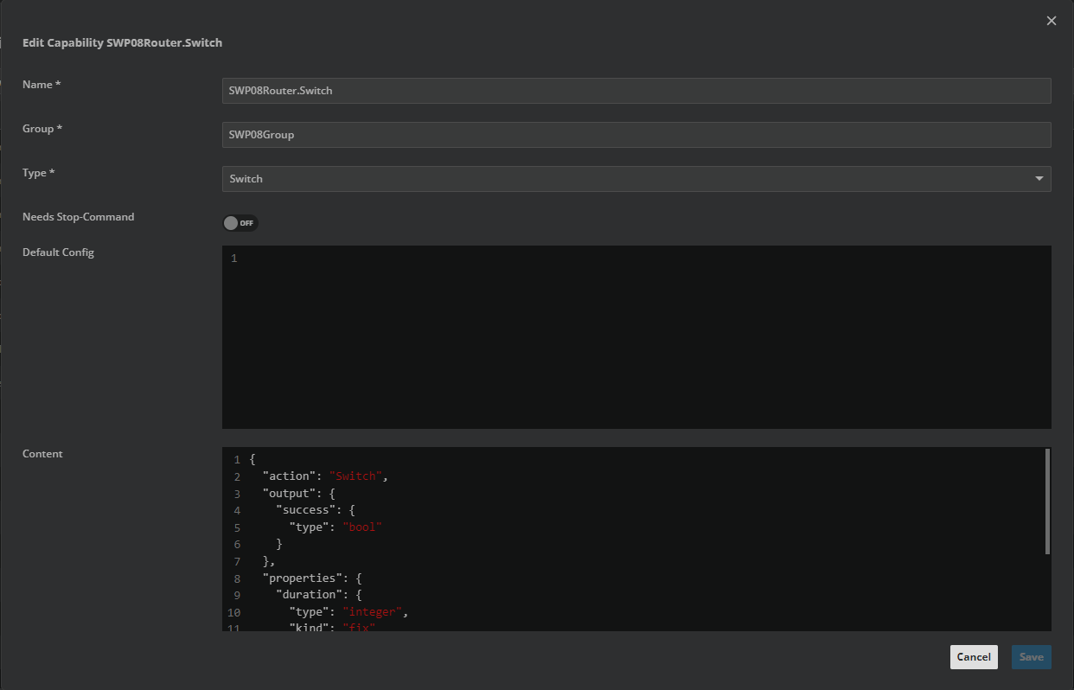Click the "bool" value in Content editor

coord(362,527)
